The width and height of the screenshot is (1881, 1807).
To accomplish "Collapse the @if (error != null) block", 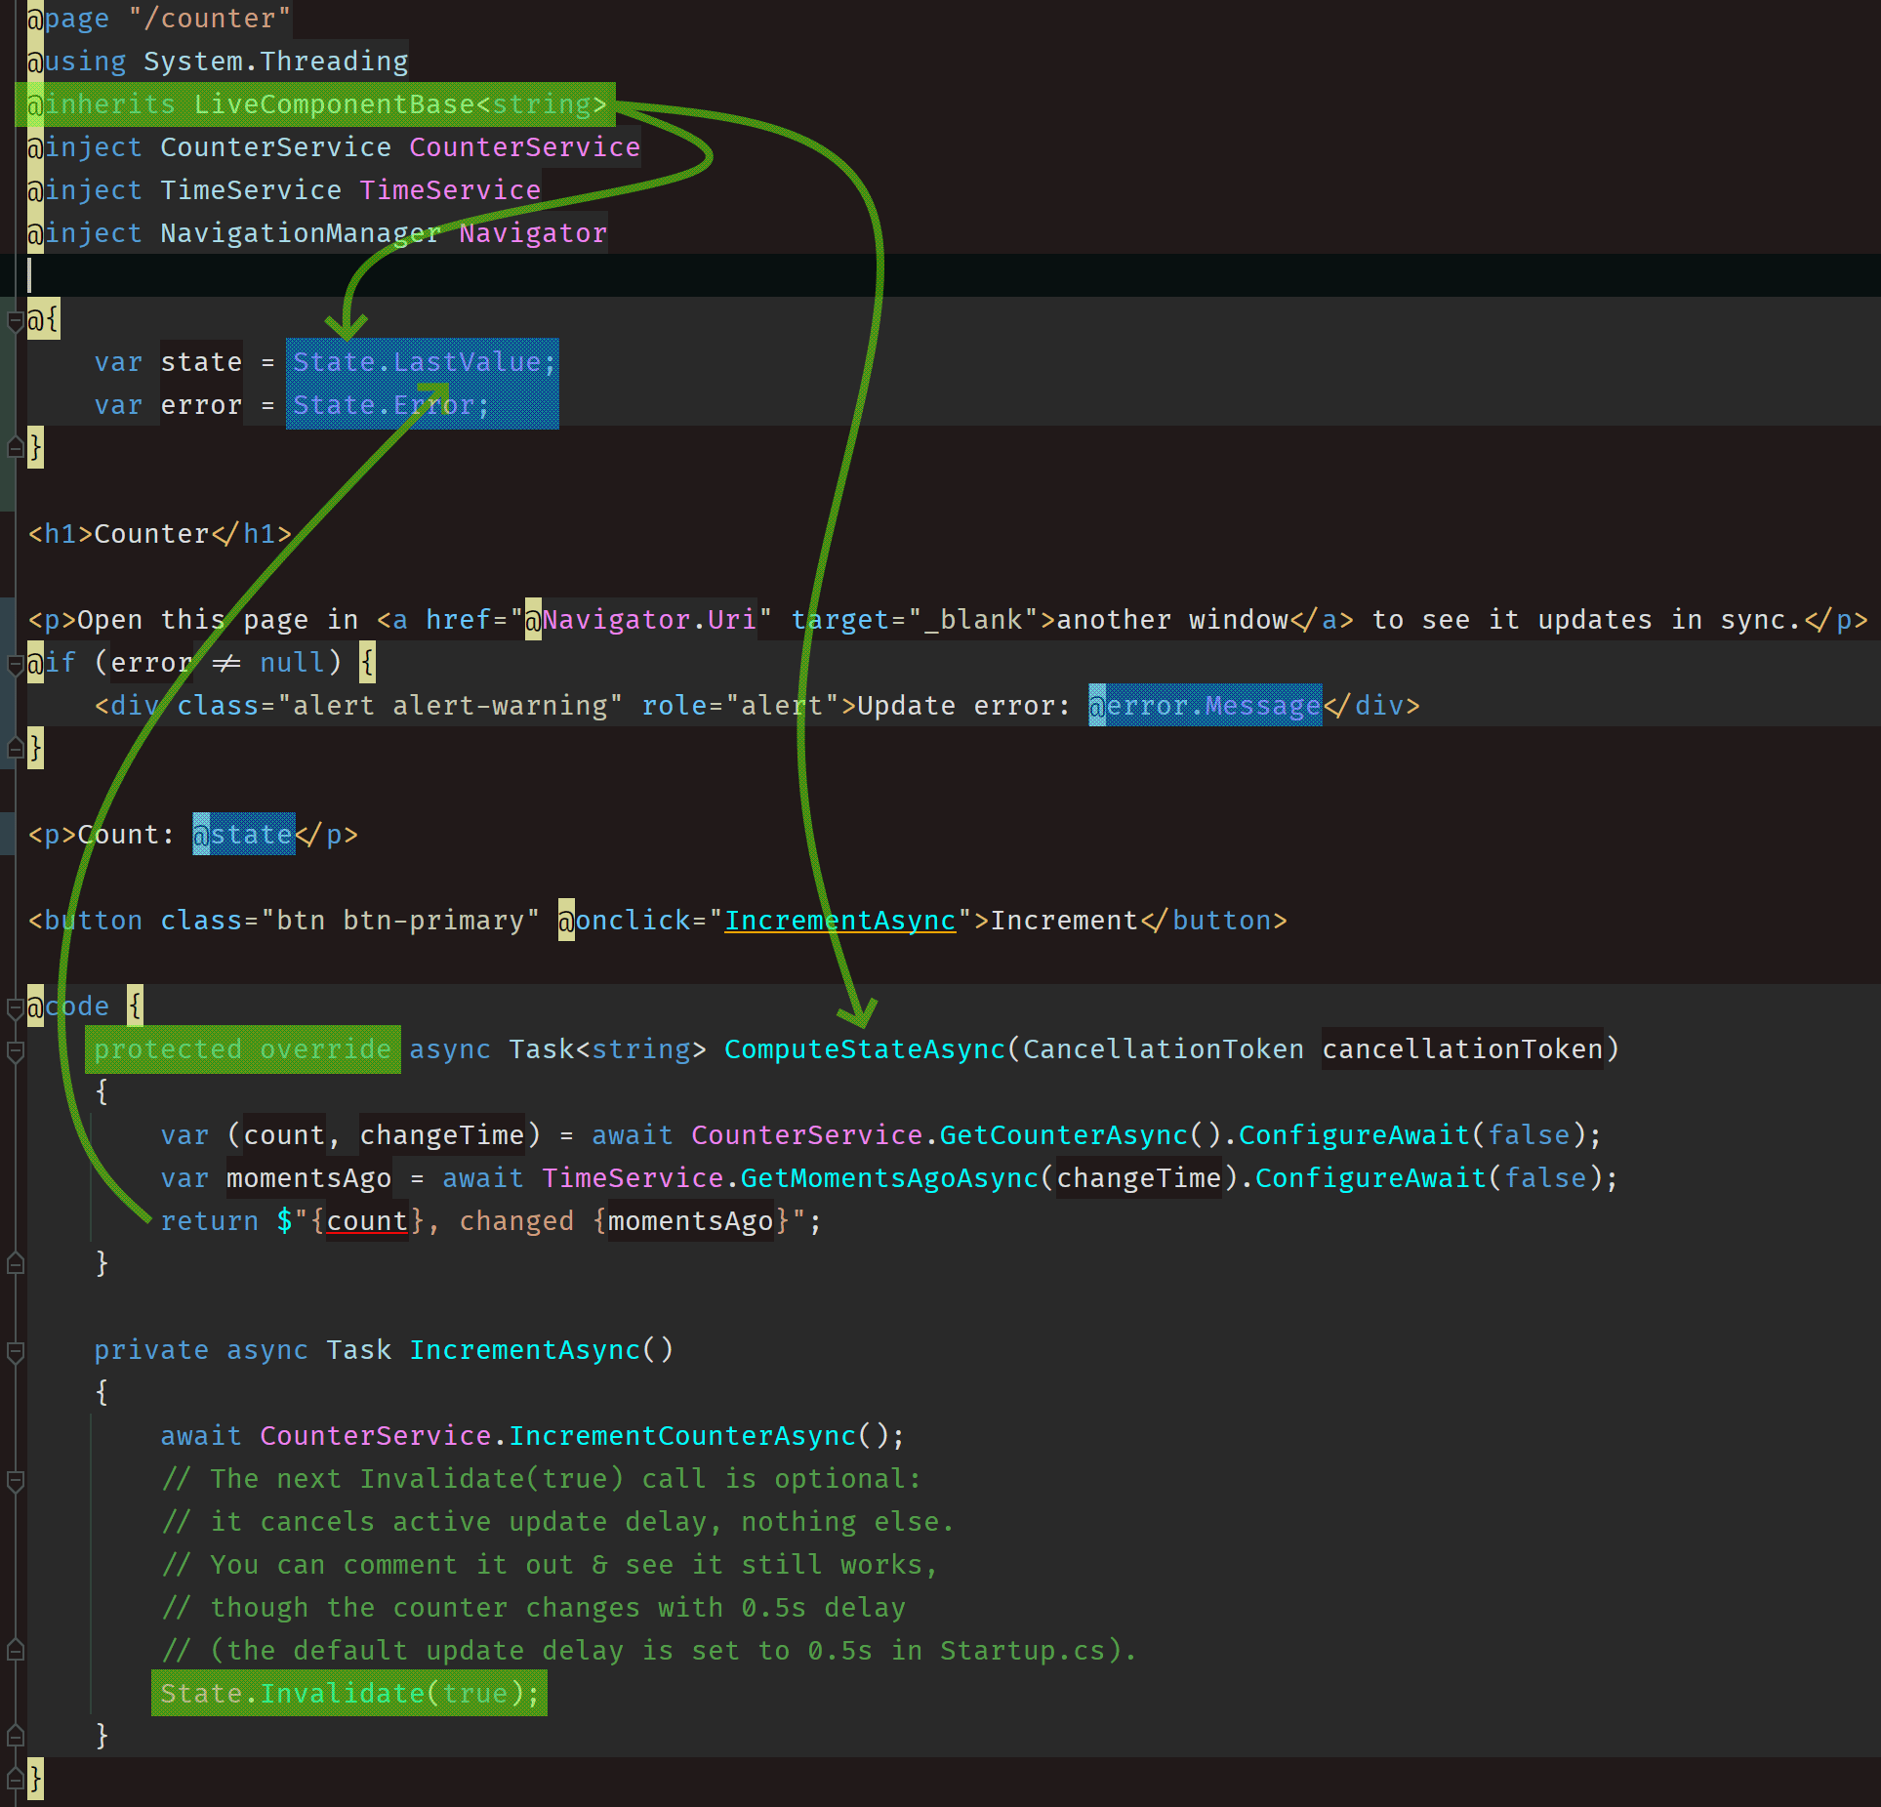I will [15, 664].
